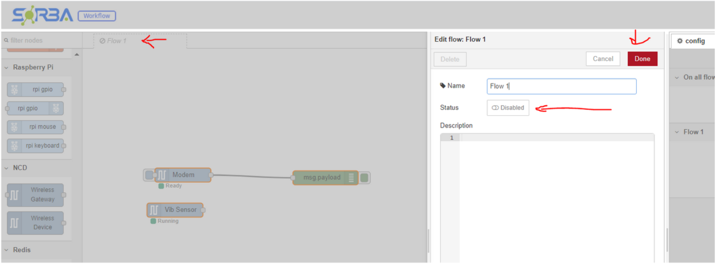Click the Name input field
Viewport: 716px width, 264px height.
[x=561, y=86]
